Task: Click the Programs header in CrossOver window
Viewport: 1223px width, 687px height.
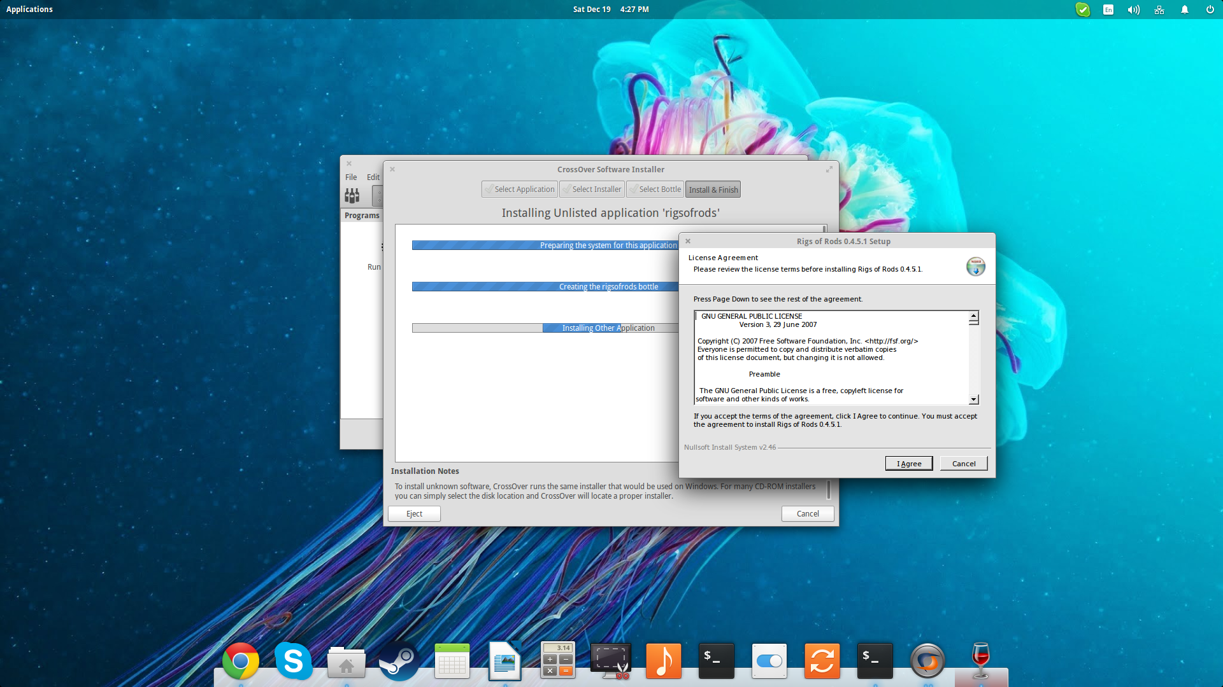Action: [362, 216]
